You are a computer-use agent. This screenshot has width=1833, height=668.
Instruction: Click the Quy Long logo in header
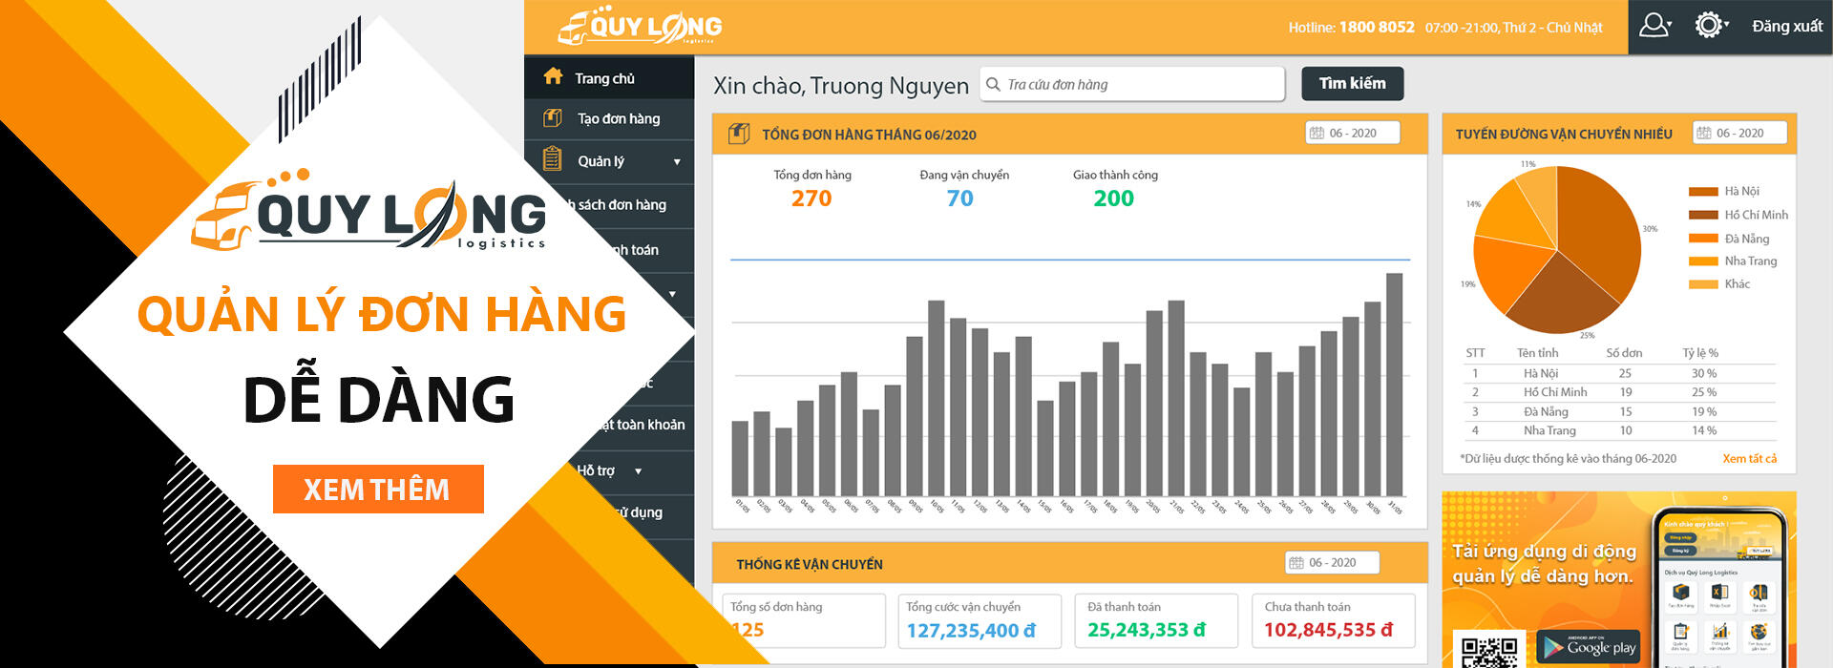point(640,26)
